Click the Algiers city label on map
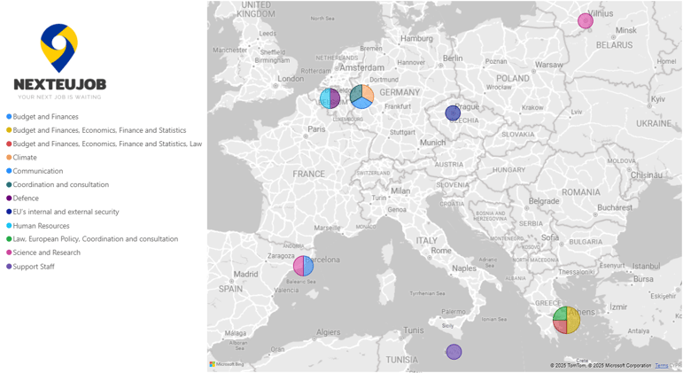The width and height of the screenshot is (683, 373). [328, 332]
